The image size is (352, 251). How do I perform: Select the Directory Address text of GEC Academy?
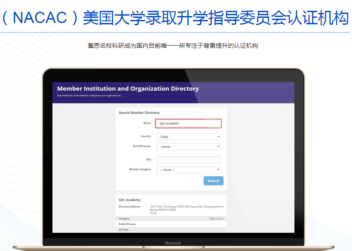(187, 210)
